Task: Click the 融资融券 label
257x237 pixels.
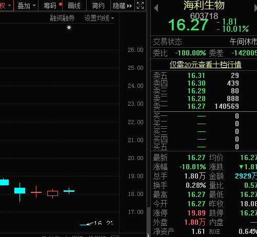Action: (62, 18)
